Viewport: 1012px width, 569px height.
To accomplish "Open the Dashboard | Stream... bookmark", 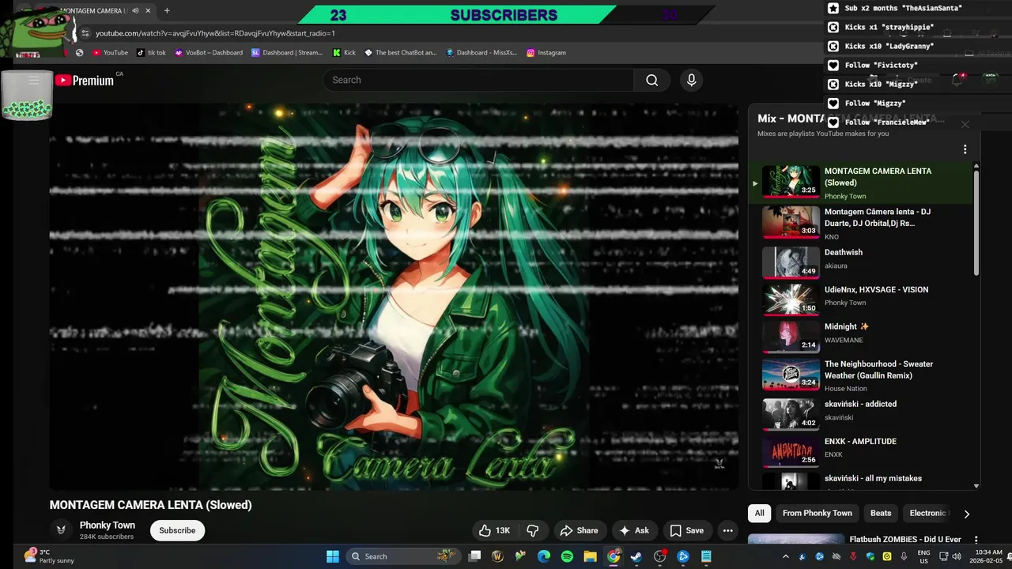I will point(287,53).
